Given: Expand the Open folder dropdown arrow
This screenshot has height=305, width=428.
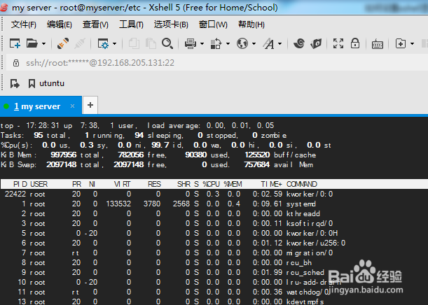Looking at the screenshot, I should pos(43,43).
